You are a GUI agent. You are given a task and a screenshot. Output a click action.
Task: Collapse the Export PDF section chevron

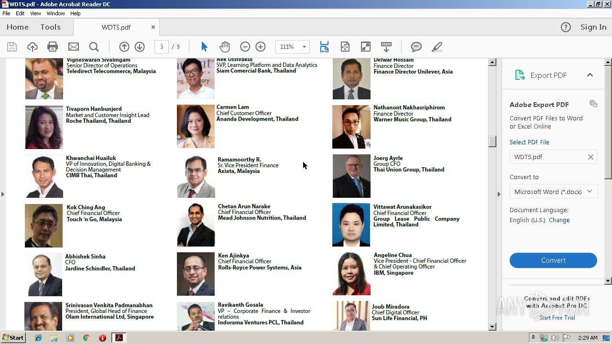point(590,75)
